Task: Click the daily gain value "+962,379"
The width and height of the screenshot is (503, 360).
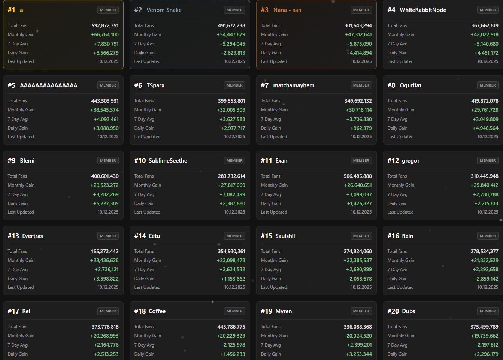Action: pos(361,128)
